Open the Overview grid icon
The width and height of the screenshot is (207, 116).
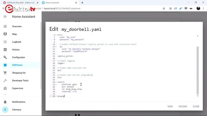coord(5,26)
